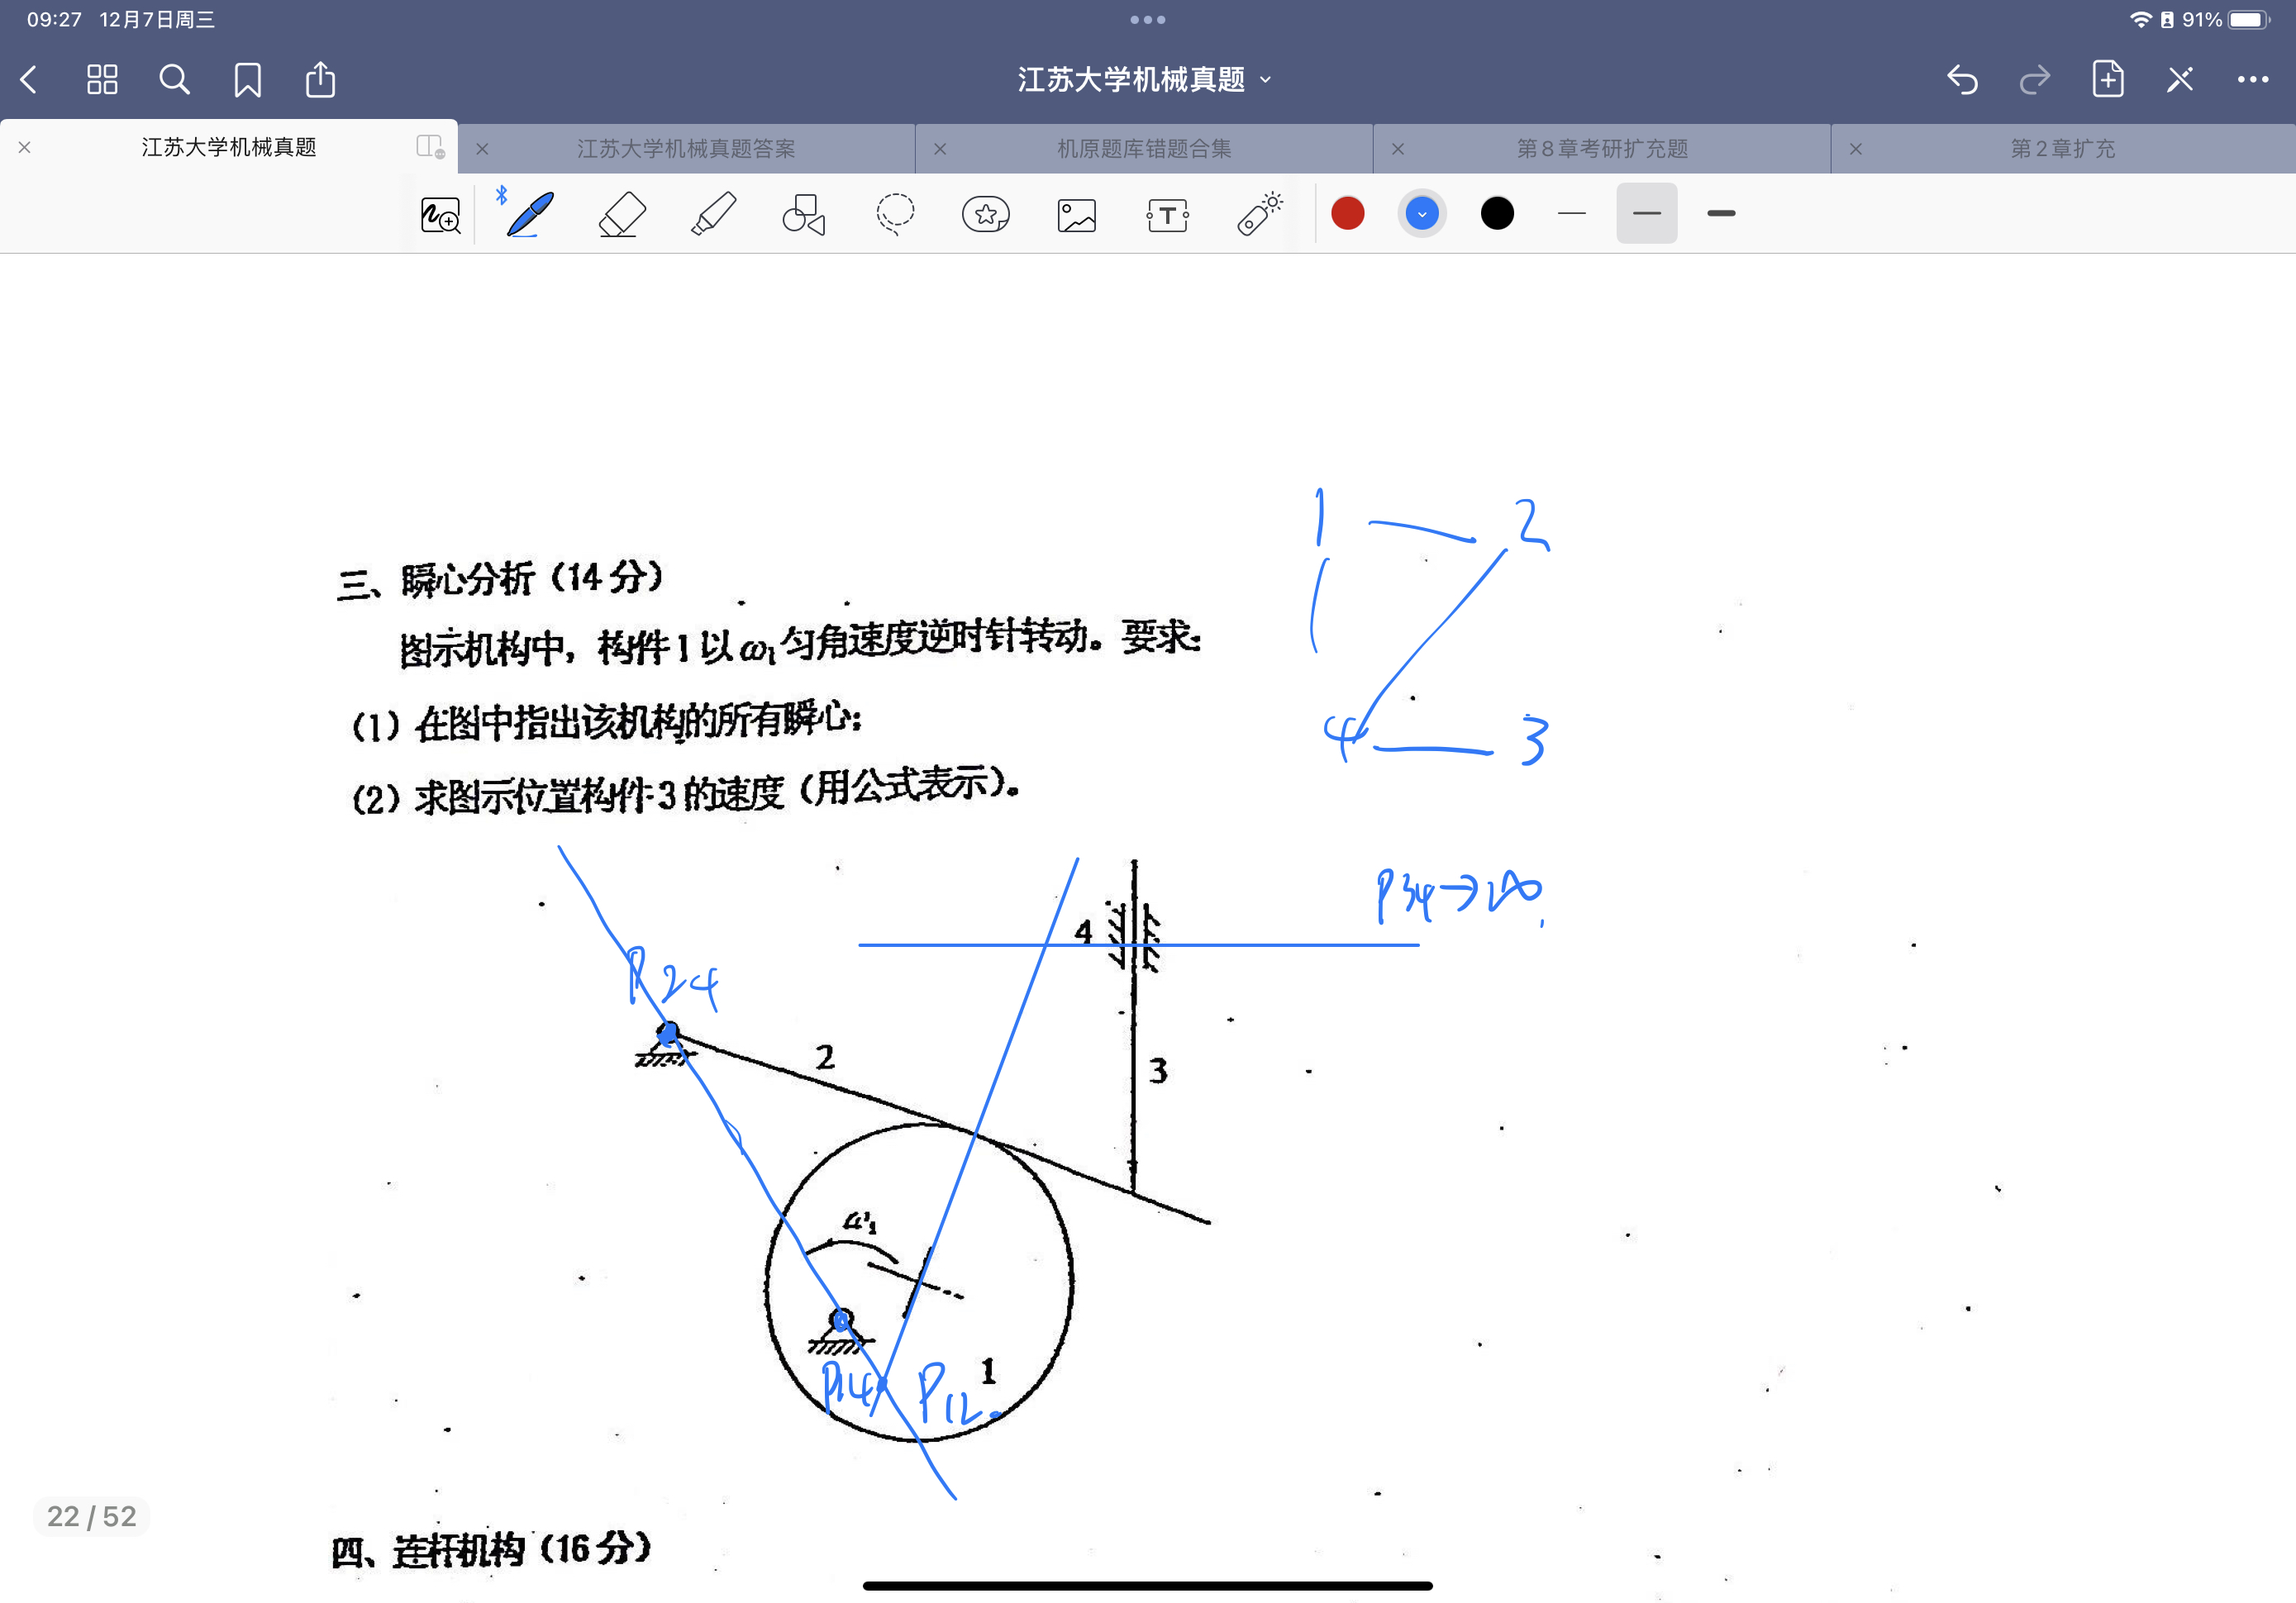Open blue pen color options via chevron

pos(1421,213)
